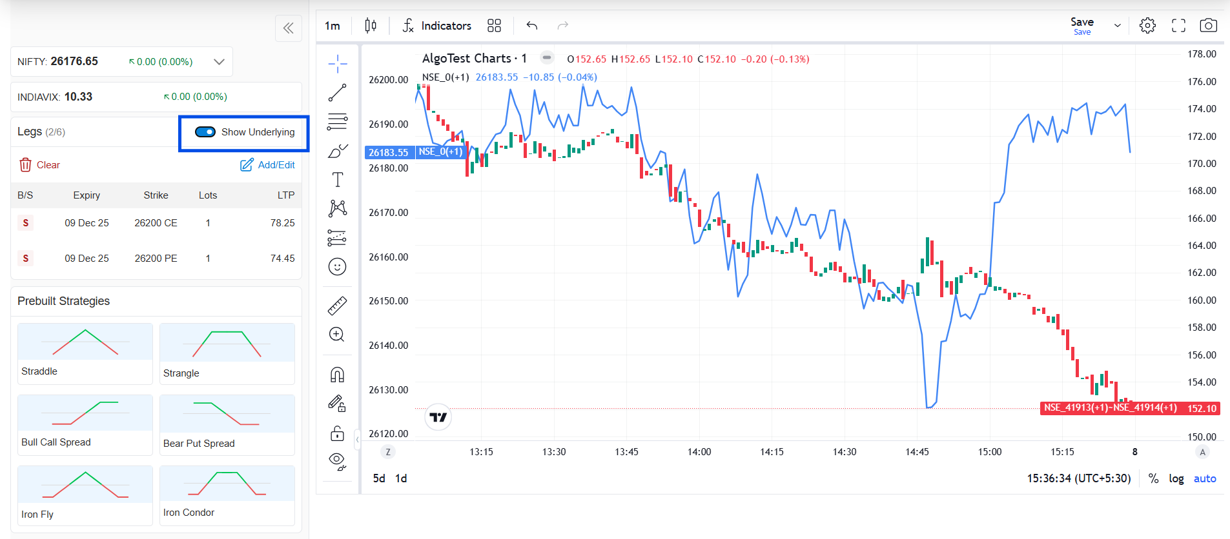Open the prediction and measurement tools

coord(338,238)
